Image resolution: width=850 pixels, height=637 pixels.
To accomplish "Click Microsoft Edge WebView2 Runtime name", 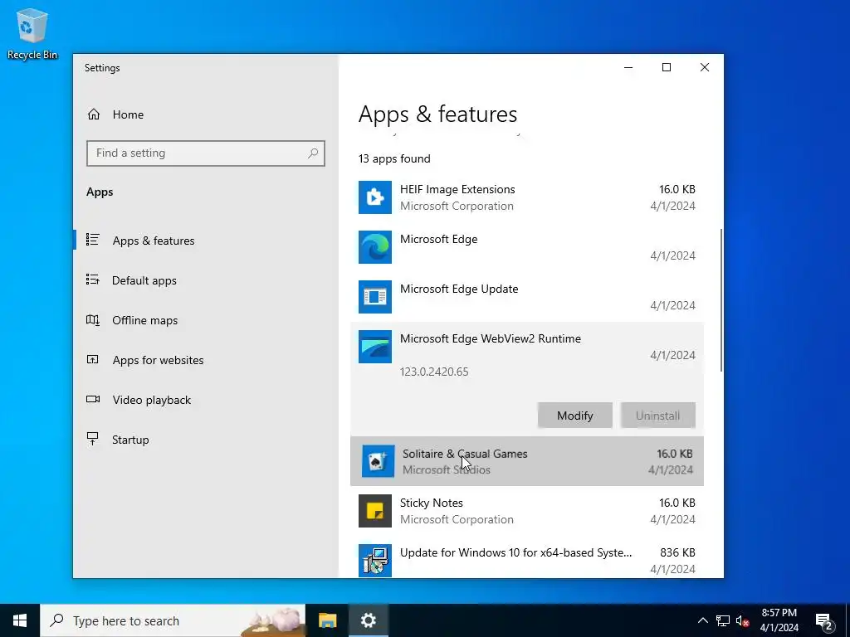I will 491,338.
